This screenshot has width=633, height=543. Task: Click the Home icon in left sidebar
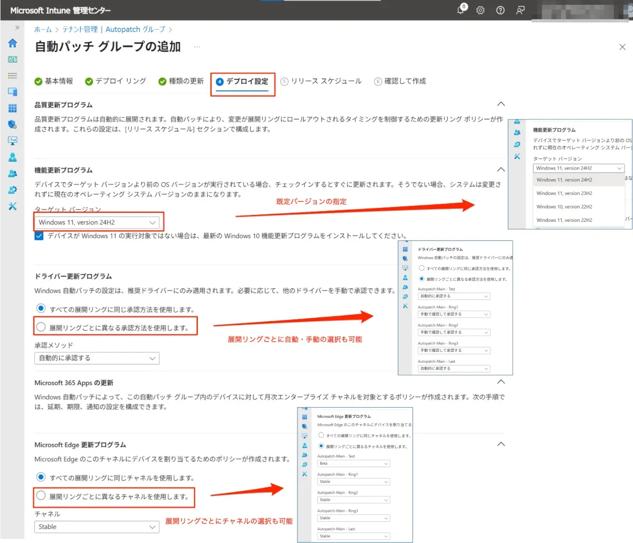[13, 43]
